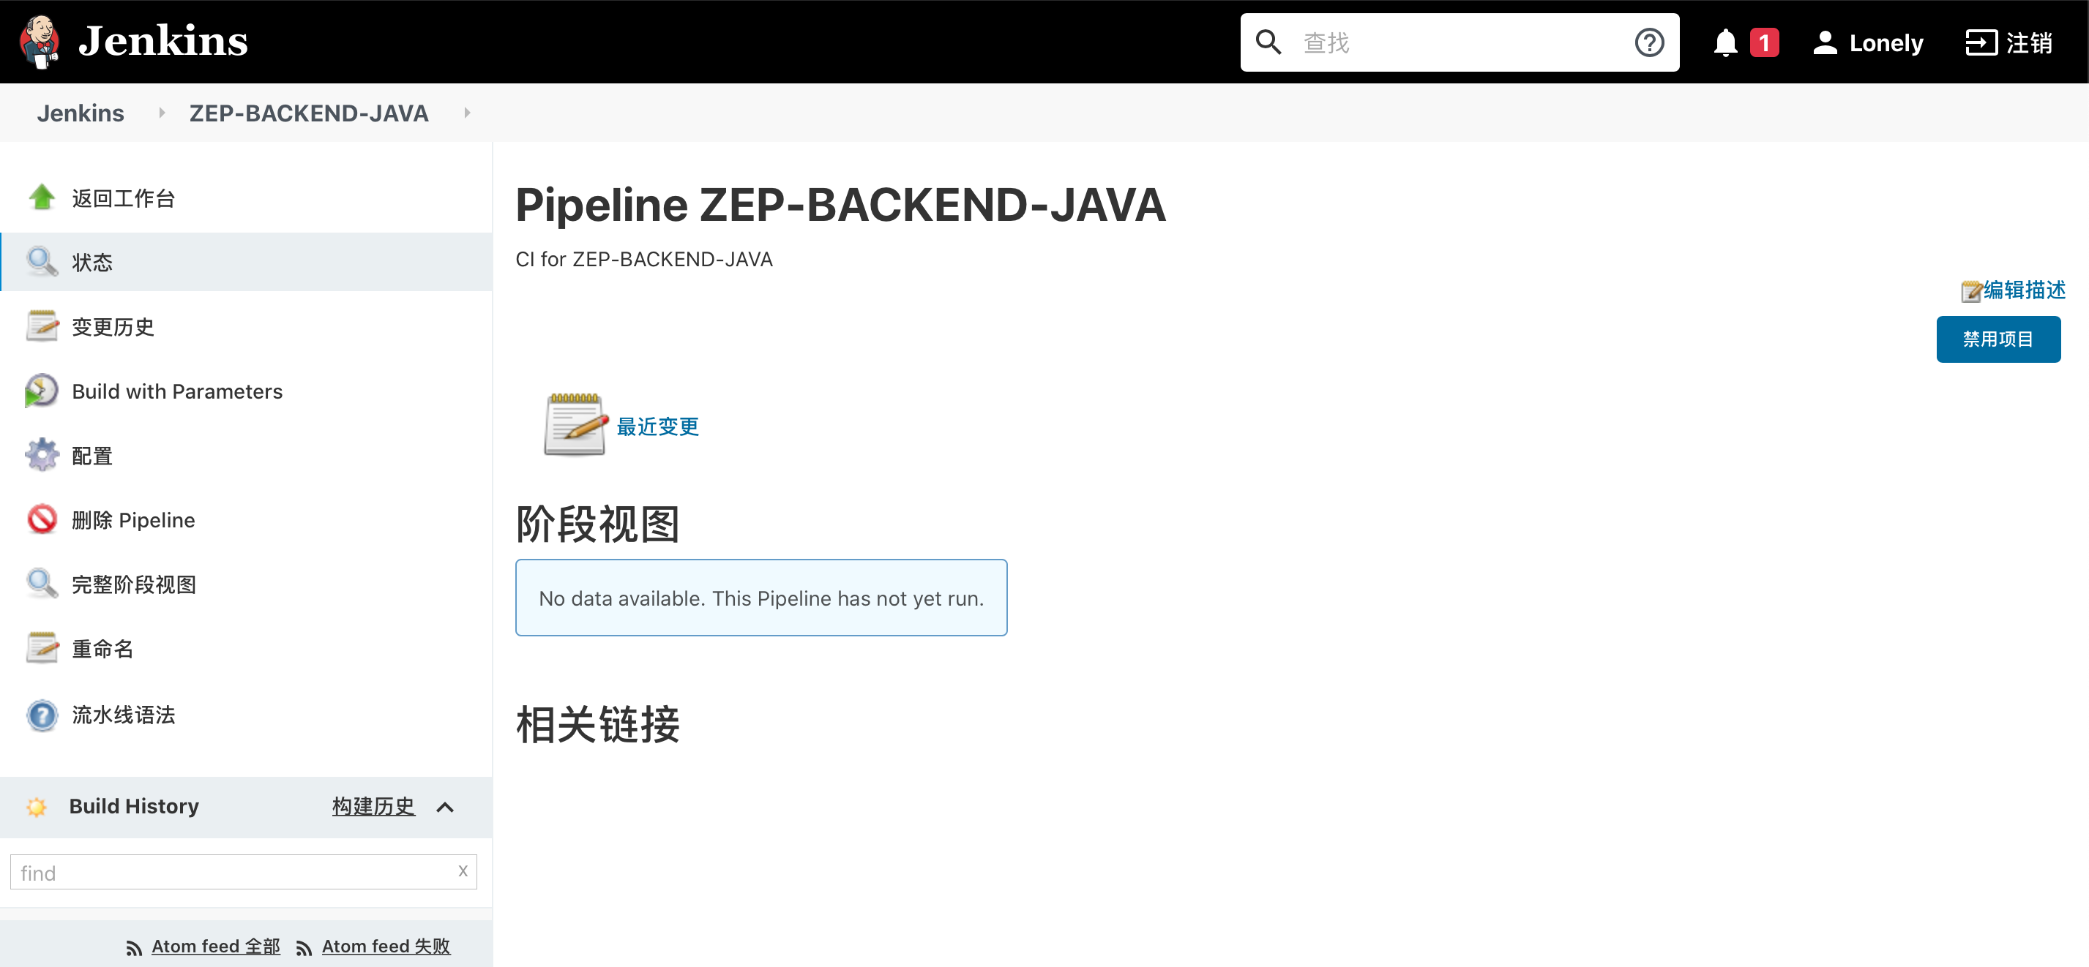Open Atom feed 失败 link

[386, 947]
